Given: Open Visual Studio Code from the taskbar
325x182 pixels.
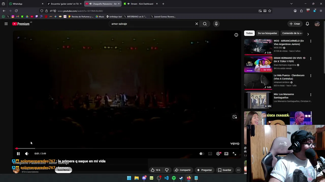Looking at the screenshot, I should 166,178.
